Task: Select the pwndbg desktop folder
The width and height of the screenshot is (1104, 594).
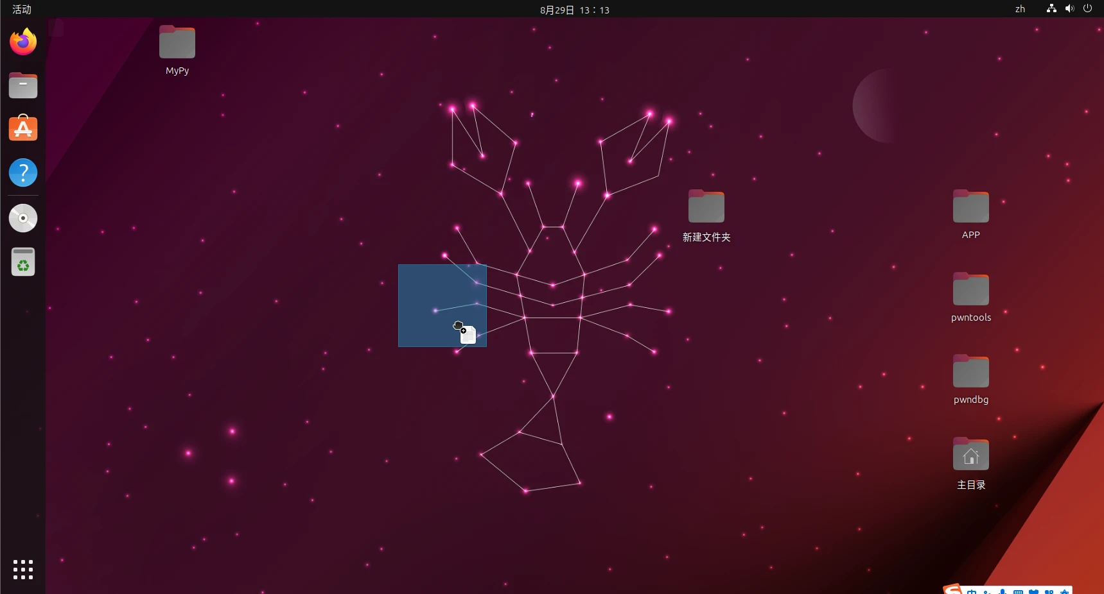Action: point(971,380)
